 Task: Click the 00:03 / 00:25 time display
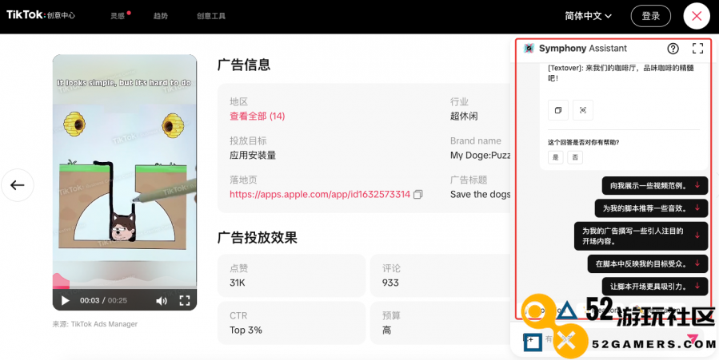(x=104, y=301)
